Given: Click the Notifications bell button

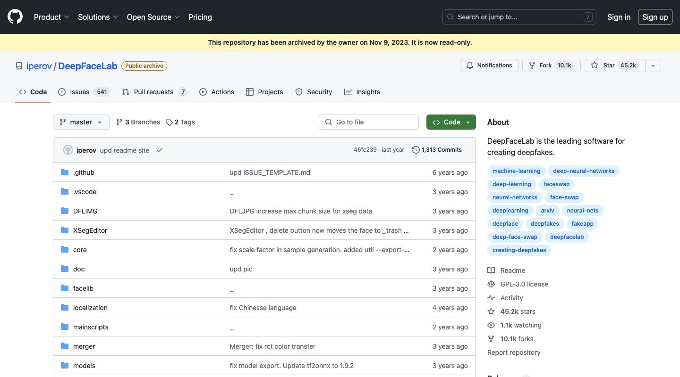Looking at the screenshot, I should (x=489, y=66).
